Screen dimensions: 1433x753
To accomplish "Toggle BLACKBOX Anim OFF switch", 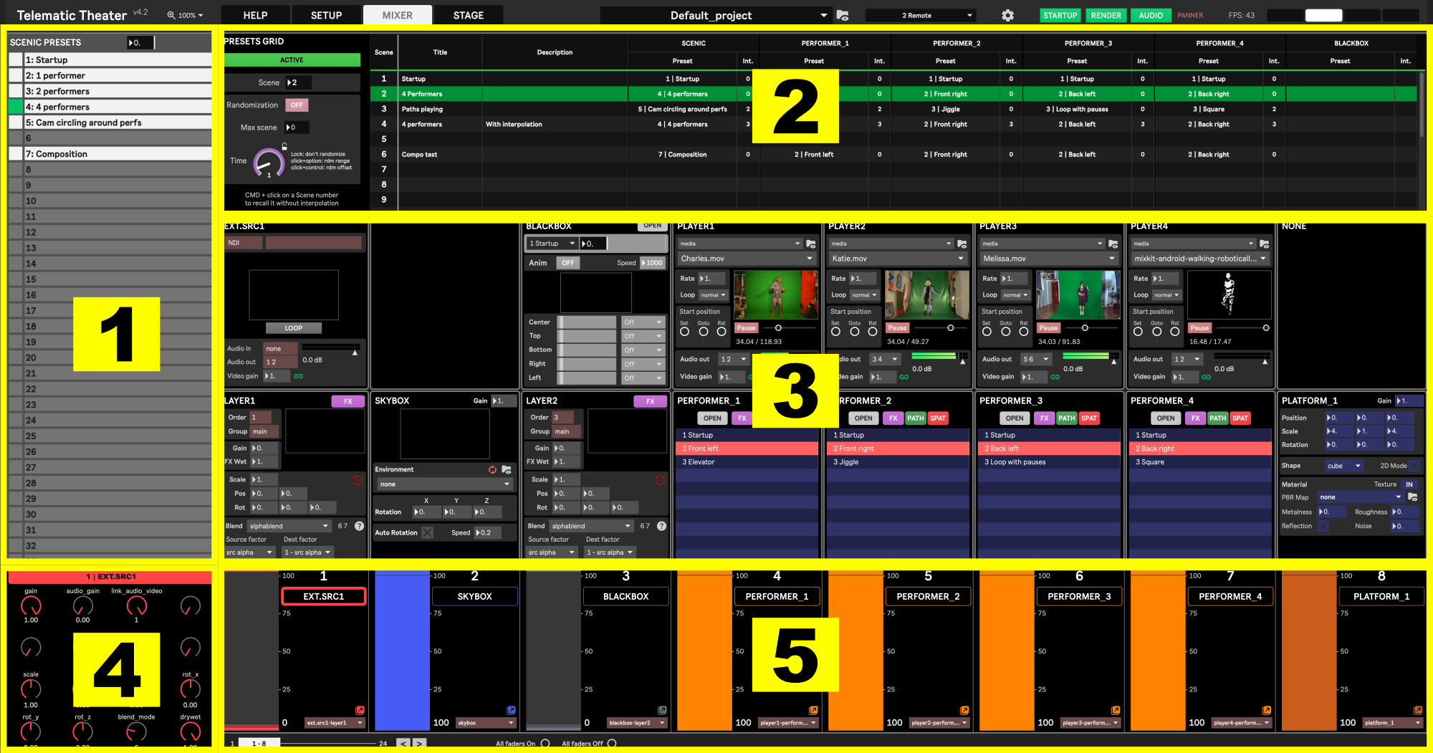I will click(x=567, y=263).
